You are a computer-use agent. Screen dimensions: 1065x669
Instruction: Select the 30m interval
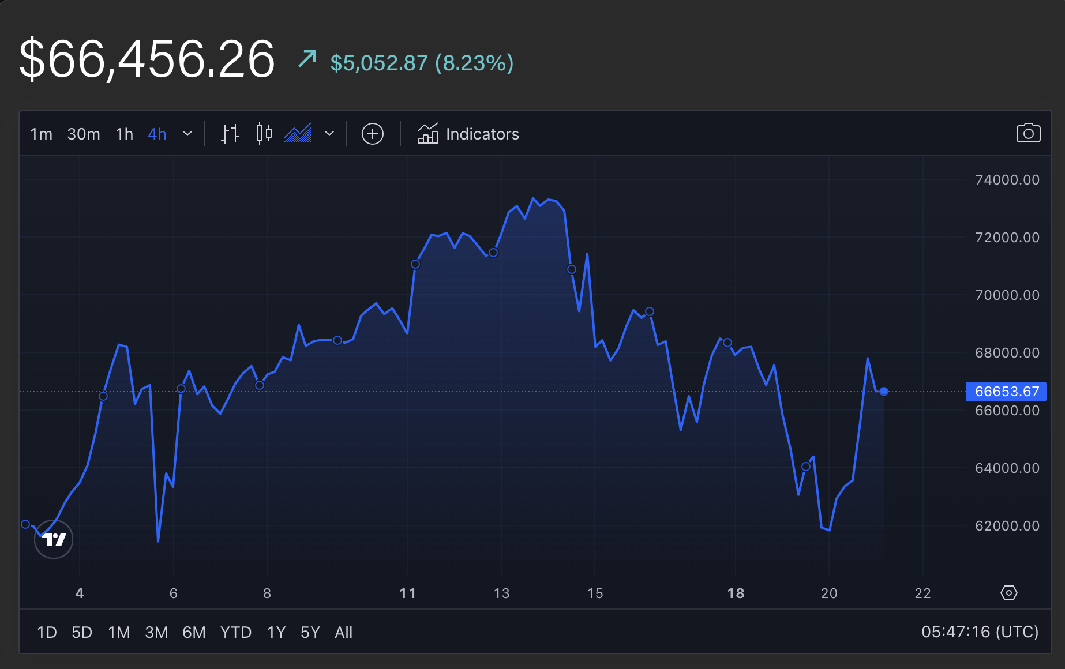coord(84,134)
